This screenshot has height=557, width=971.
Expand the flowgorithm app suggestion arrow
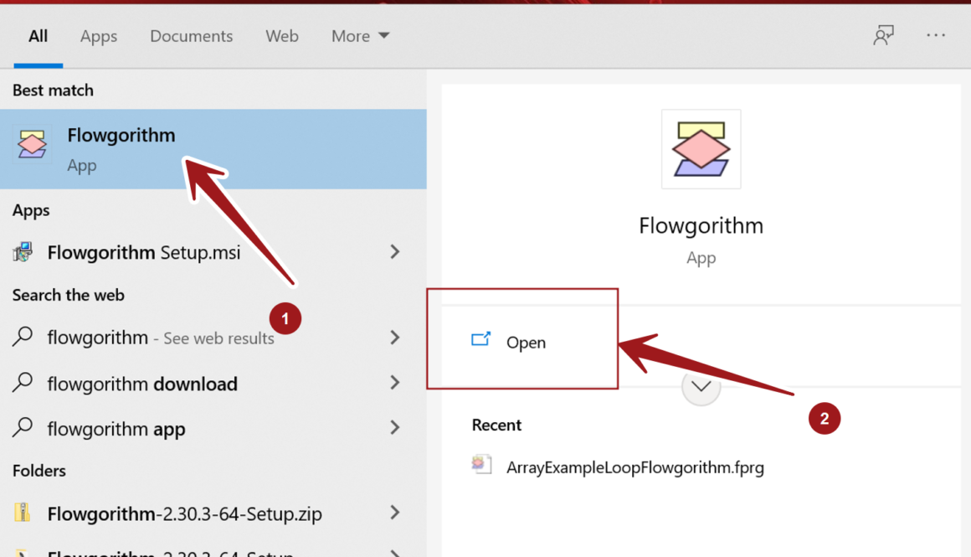[394, 428]
